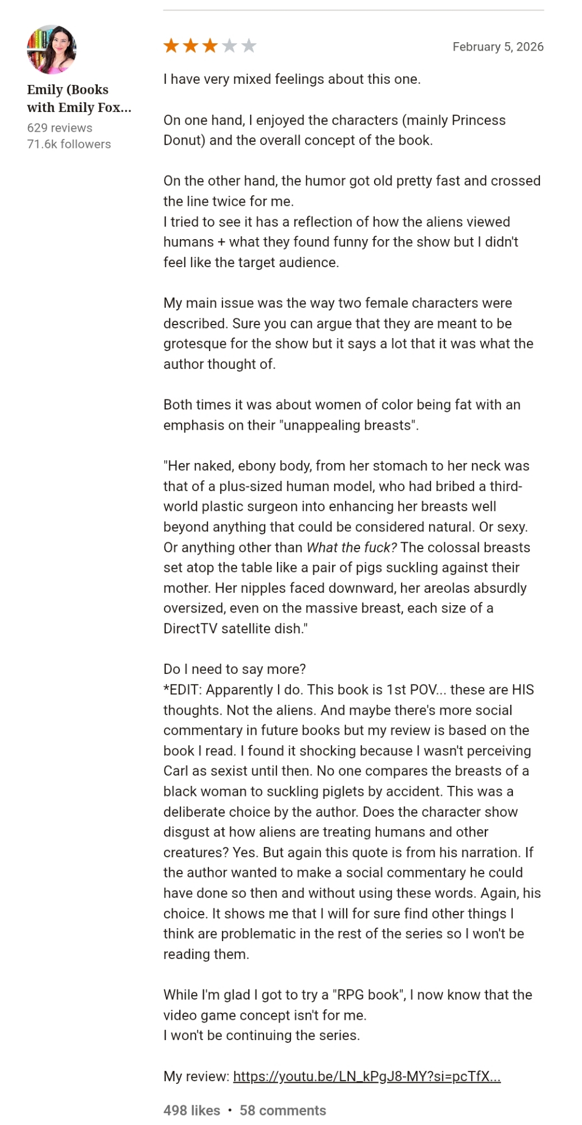Click the fifth gray rating star
Screen dimensions: 582x1125
pyautogui.click(x=248, y=46)
